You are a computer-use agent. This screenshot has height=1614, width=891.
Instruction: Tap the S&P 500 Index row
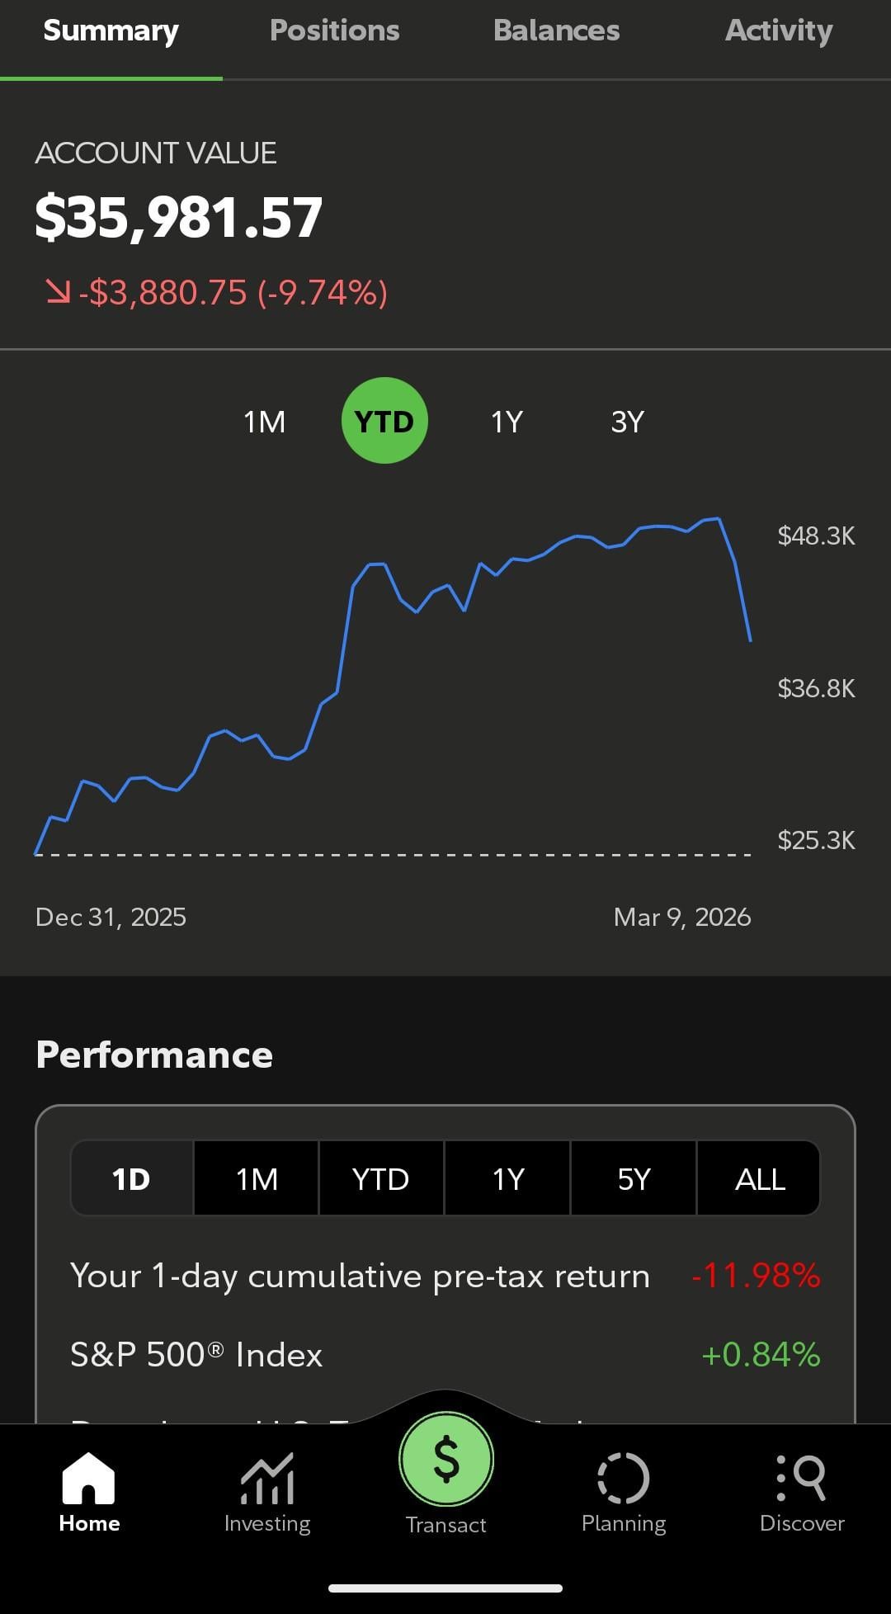[445, 1355]
